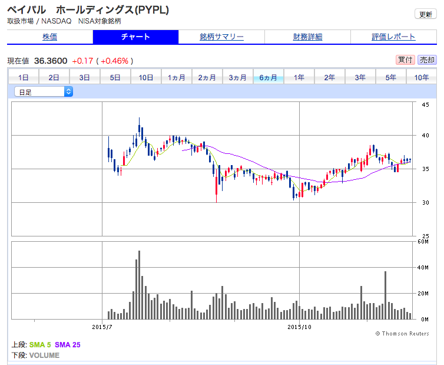This screenshot has height=365, width=444.
Task: Click the ペイパル ホールディングス(PYPL) title
Action: [x=88, y=10]
